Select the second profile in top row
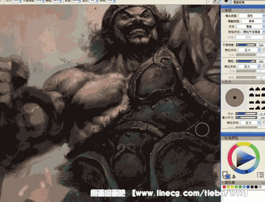This screenshot has width=265, height=202. 258,89
